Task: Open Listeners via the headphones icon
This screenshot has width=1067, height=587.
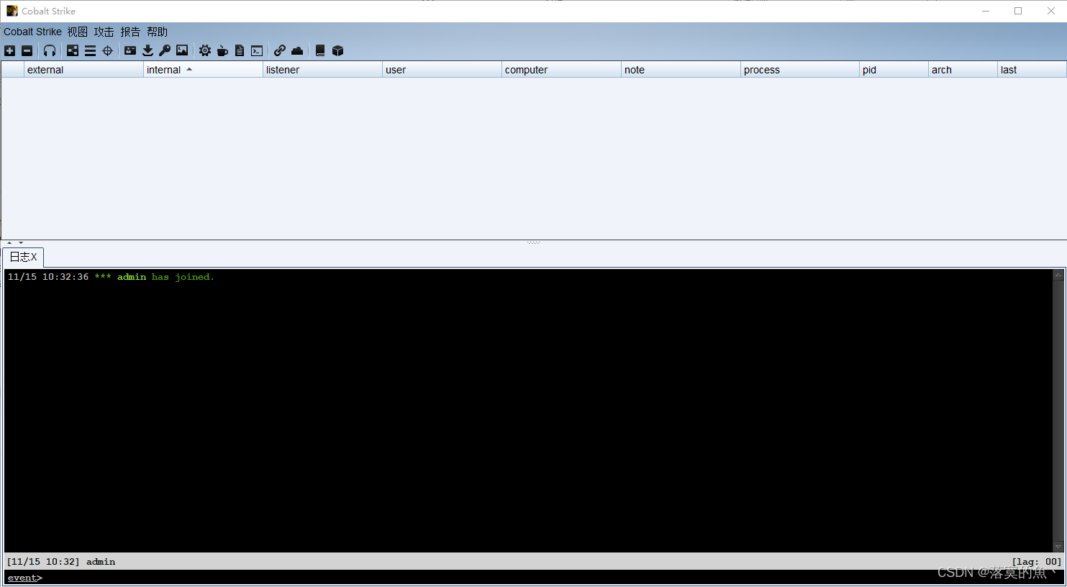Action: coord(50,50)
